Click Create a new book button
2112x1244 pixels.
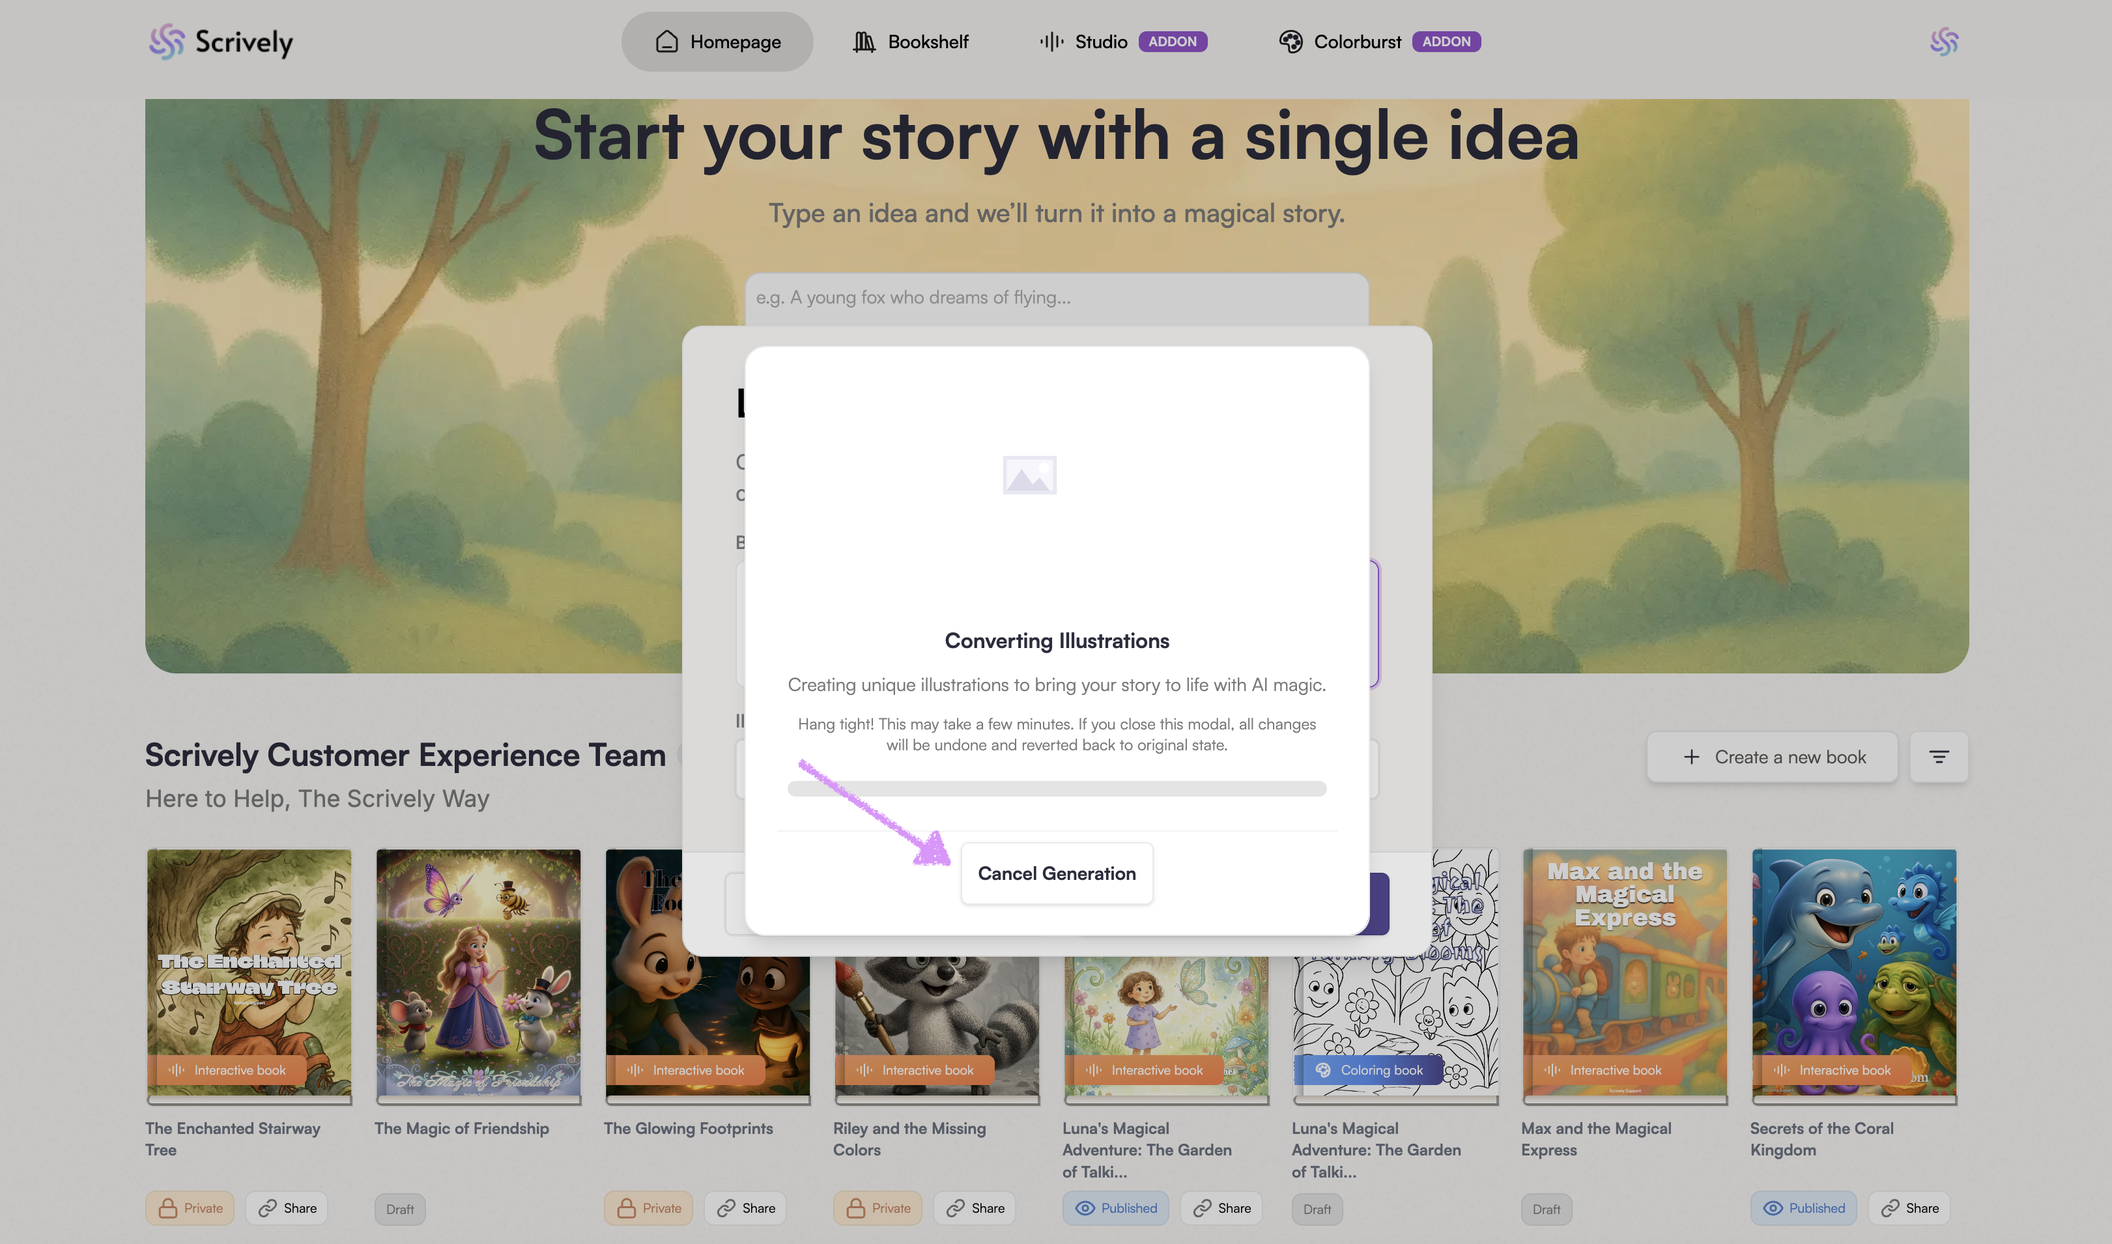tap(1773, 757)
